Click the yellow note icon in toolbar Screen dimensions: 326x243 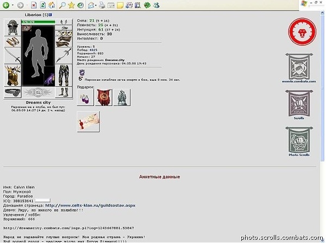120,5
